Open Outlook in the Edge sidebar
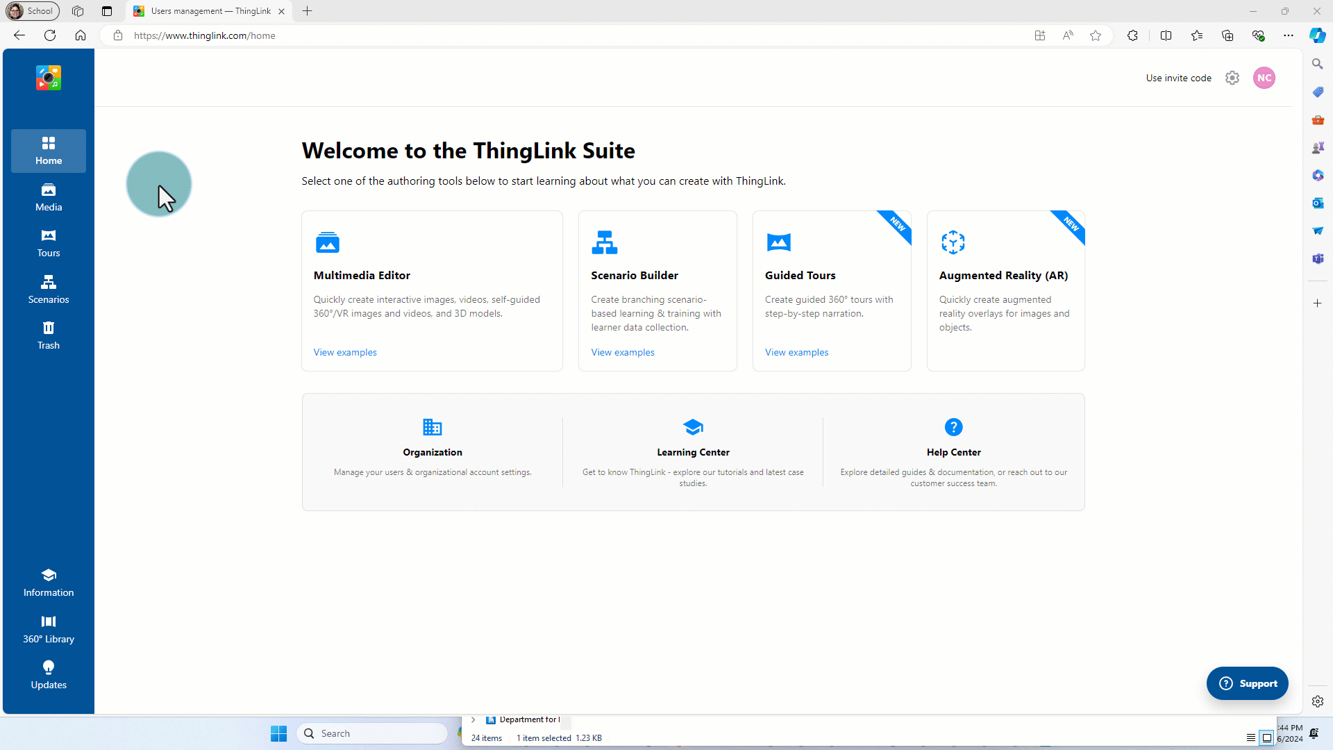Screen dimensions: 1333x750 click(x=1317, y=203)
